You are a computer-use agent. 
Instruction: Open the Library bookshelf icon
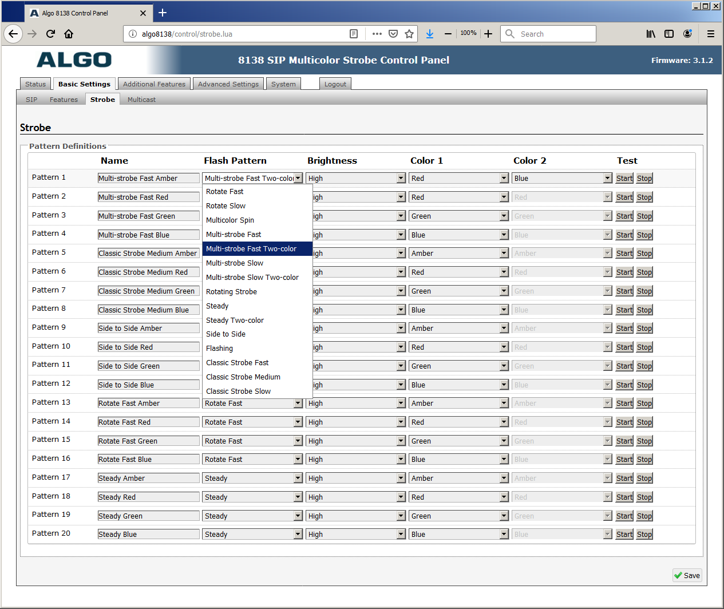coord(651,34)
